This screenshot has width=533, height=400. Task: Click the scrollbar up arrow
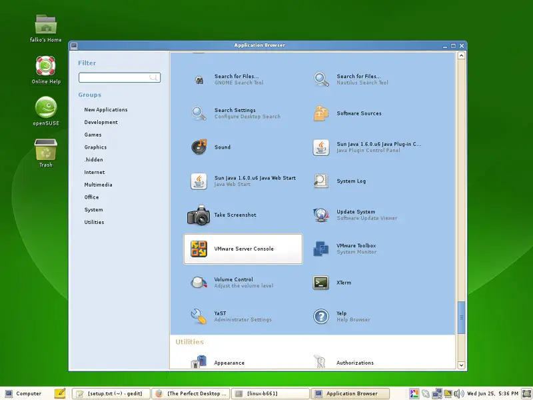[461, 55]
